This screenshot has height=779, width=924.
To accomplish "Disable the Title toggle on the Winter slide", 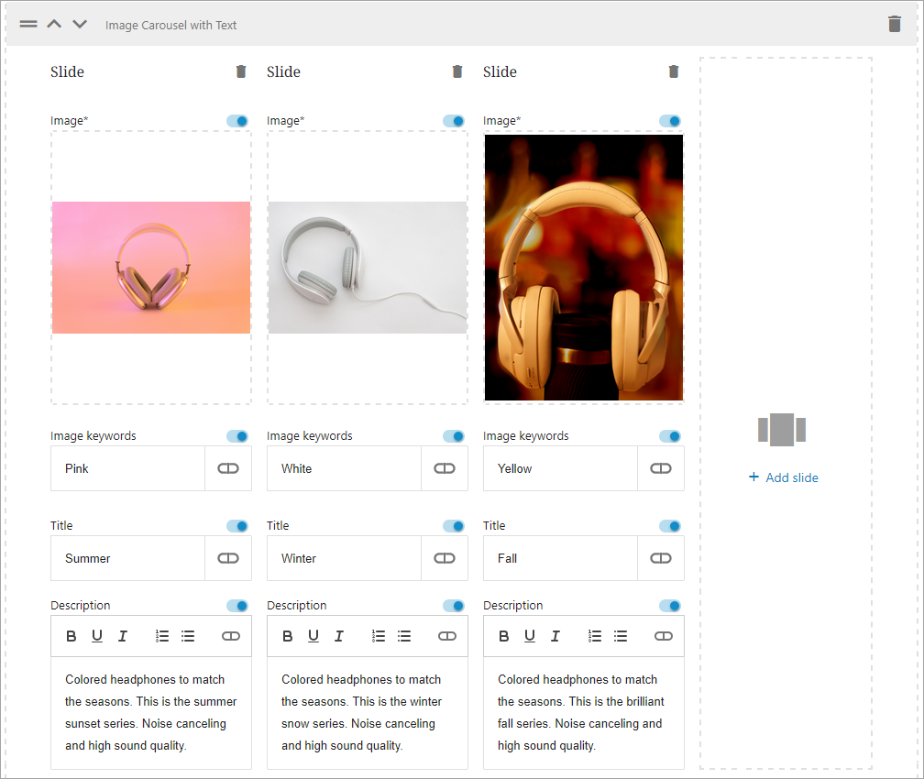I will [454, 526].
